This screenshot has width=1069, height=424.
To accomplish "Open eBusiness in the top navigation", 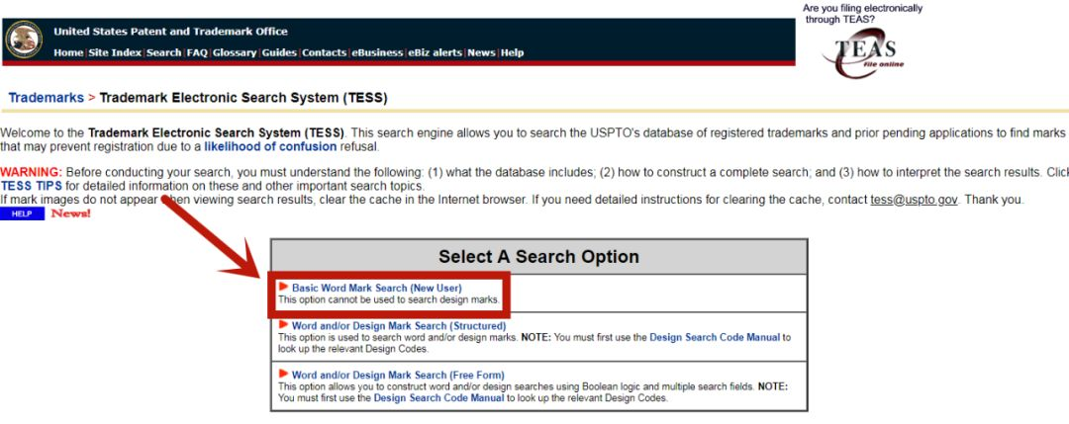I will 378,53.
